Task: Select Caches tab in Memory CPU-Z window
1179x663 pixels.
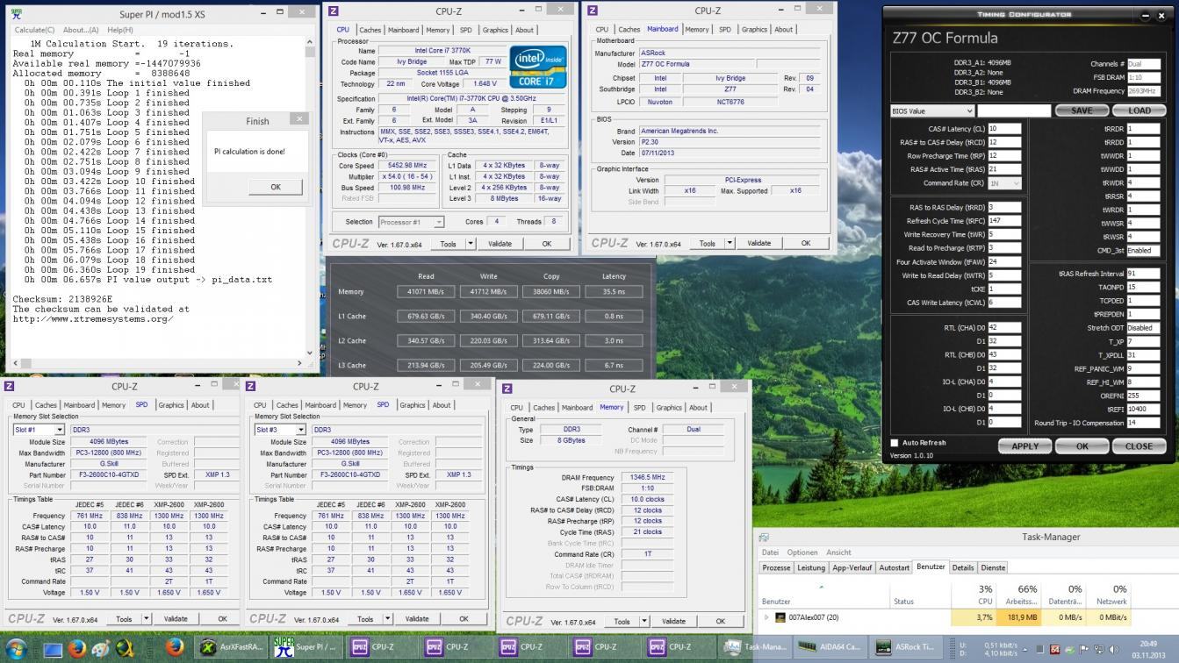Action: click(543, 407)
